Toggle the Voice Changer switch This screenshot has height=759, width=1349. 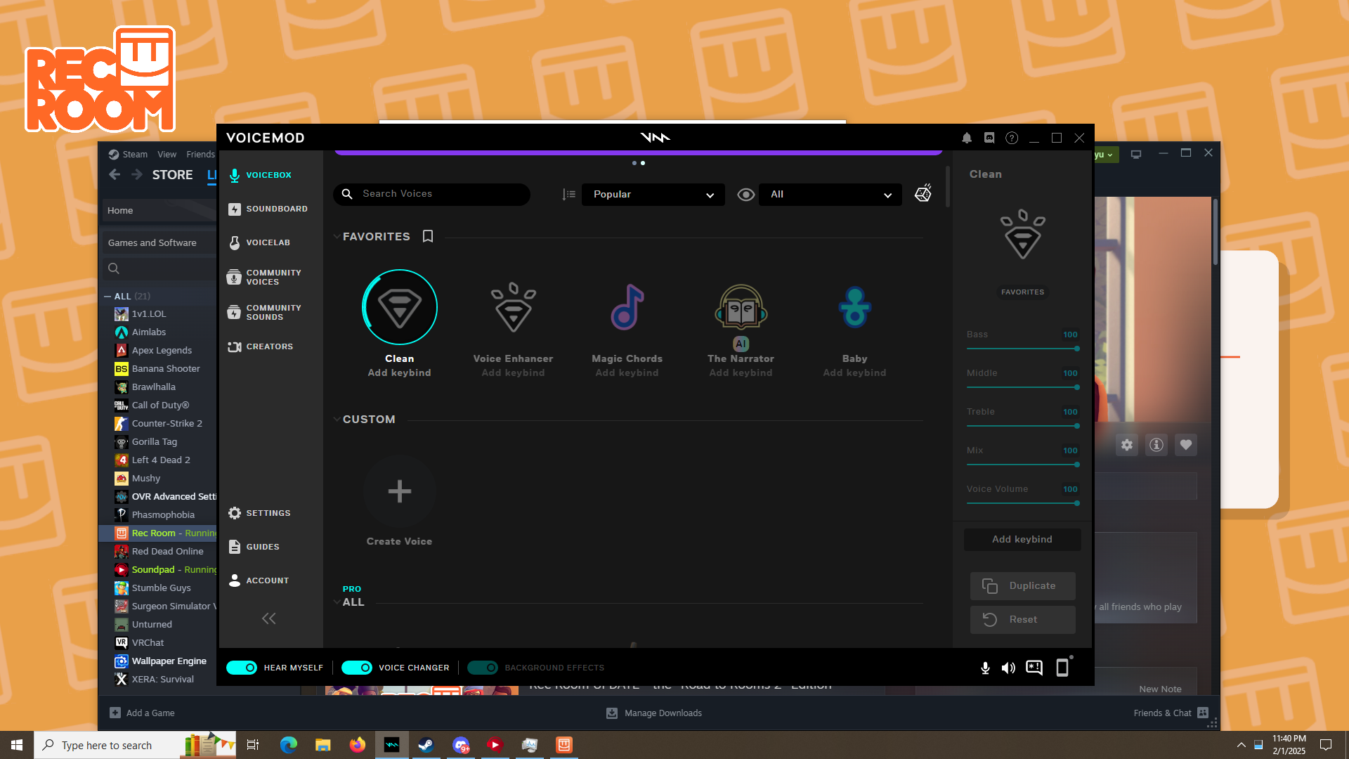pos(357,668)
